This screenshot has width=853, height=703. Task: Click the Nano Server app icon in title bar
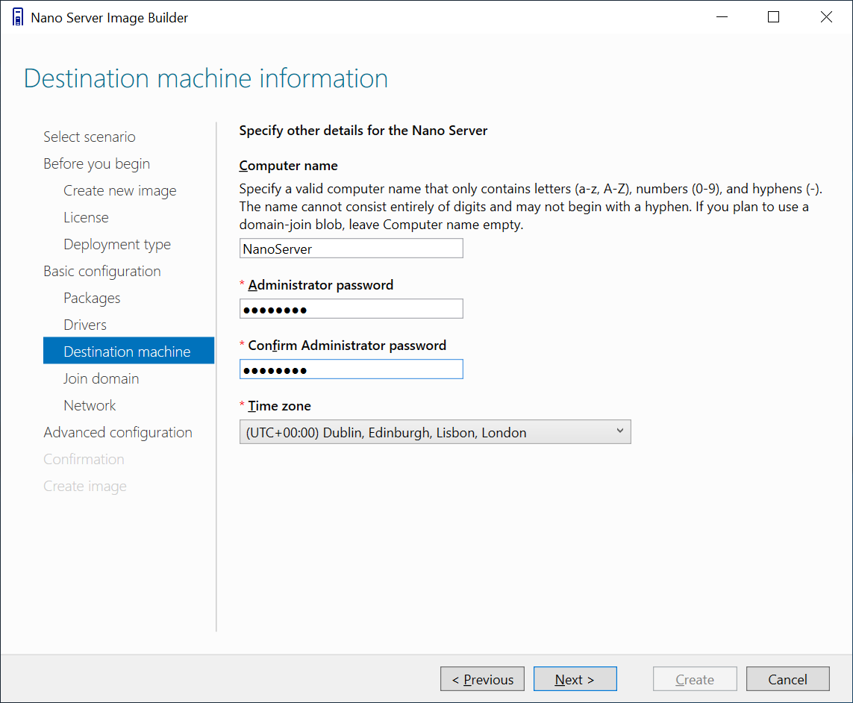pos(18,17)
